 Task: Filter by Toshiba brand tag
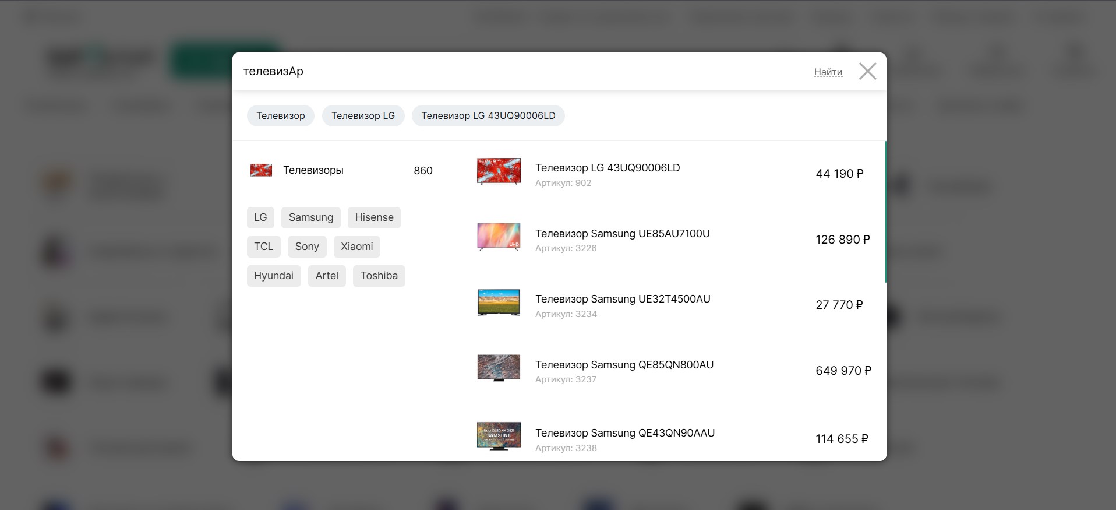tap(379, 276)
